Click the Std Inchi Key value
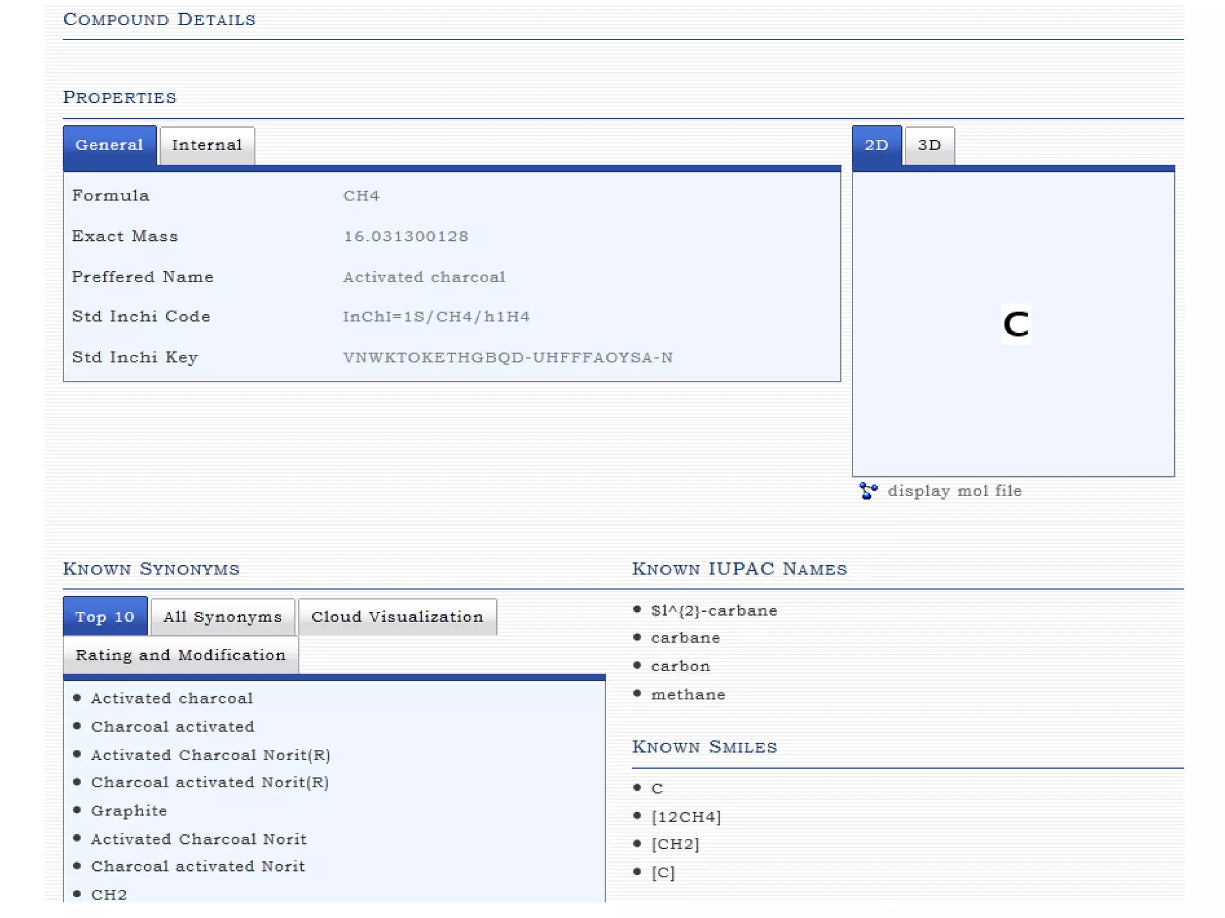Screen dimensions: 1225x918 [508, 357]
